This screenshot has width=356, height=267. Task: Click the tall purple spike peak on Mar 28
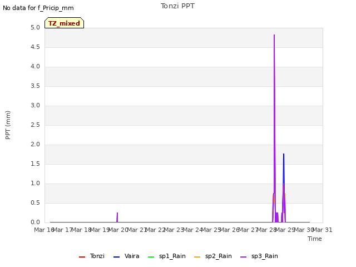coord(274,35)
